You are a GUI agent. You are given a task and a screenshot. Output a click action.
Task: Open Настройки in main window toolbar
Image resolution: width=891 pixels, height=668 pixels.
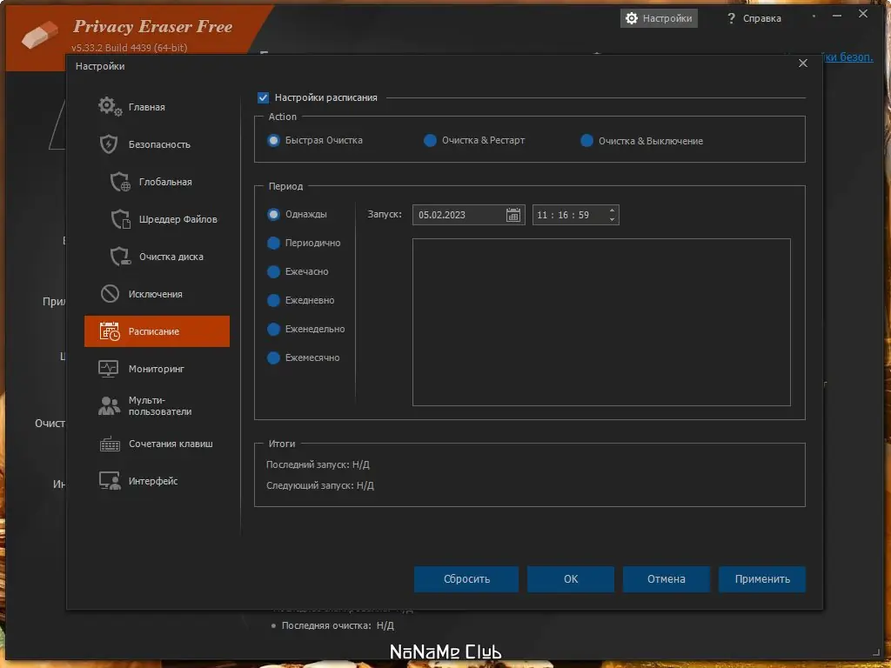pyautogui.click(x=659, y=18)
